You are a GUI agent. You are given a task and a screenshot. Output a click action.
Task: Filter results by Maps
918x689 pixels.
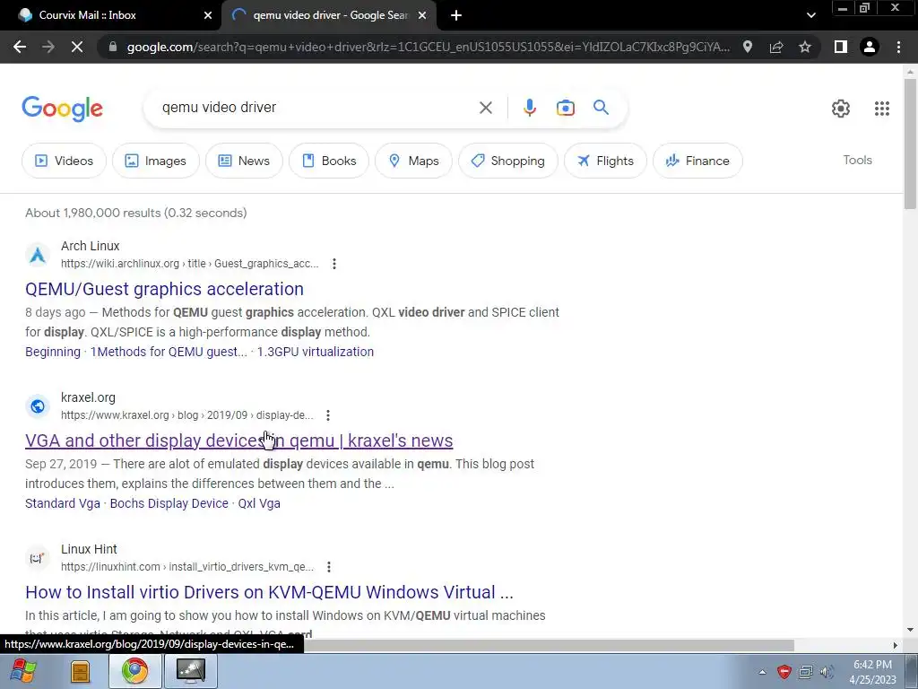point(413,161)
